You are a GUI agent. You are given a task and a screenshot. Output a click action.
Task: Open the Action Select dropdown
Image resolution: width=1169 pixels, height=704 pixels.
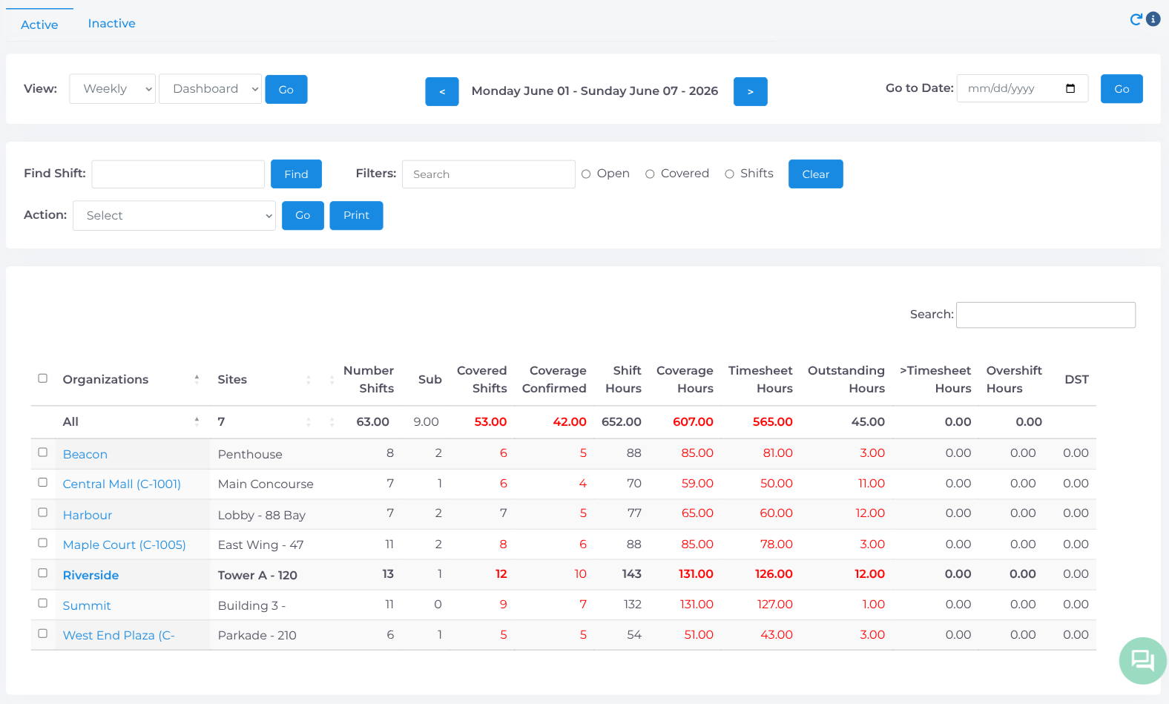tap(174, 216)
